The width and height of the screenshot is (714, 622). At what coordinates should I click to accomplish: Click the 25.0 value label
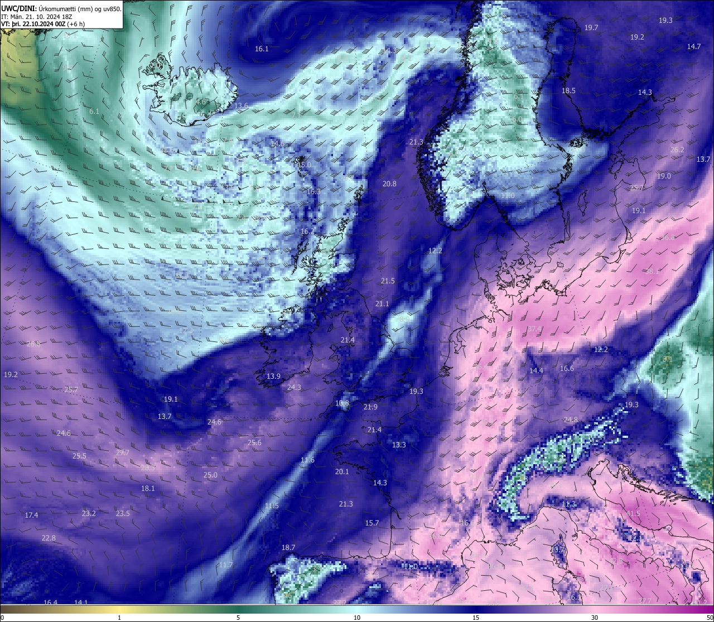[x=210, y=475]
